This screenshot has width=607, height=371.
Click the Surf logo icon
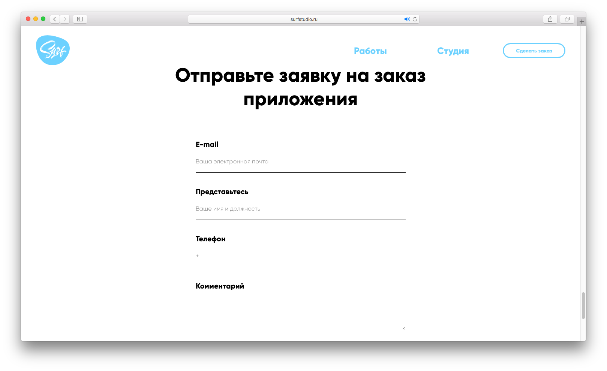(x=53, y=50)
